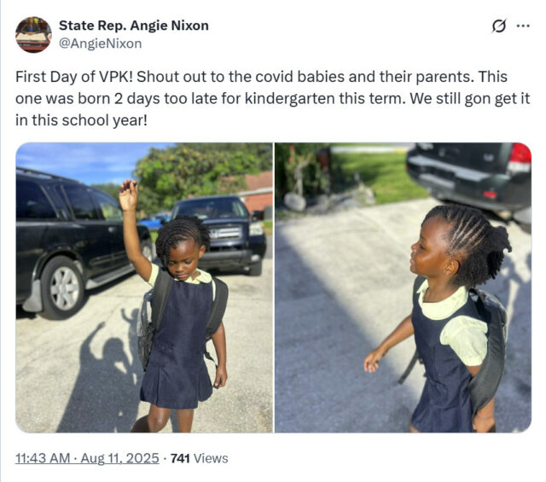546x482 pixels.
Task: Click the red tail light in right photo
Action: point(520,157)
